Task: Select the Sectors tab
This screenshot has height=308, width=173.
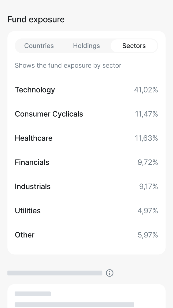Action: pos(134,46)
